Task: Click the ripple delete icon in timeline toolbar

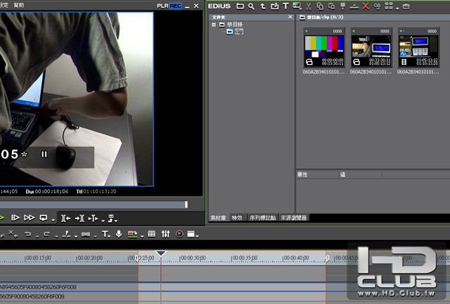Action: click(x=13, y=234)
